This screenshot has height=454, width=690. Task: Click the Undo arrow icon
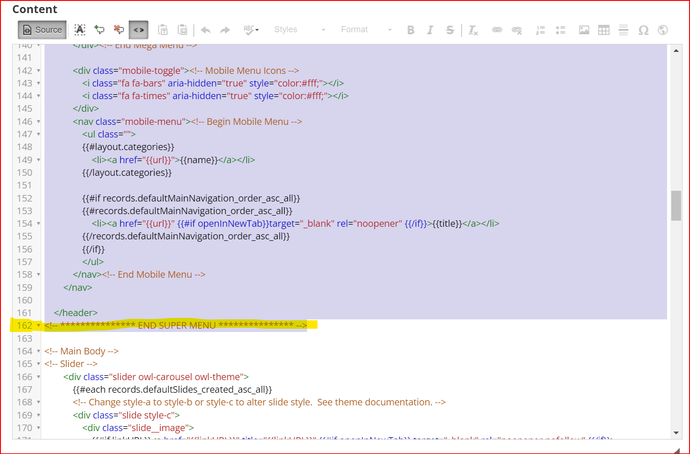pyautogui.click(x=206, y=30)
